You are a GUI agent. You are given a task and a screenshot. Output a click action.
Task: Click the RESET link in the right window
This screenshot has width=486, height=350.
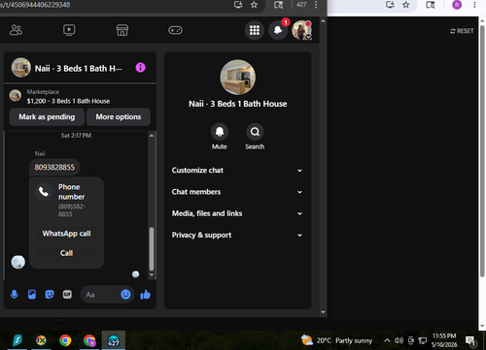[462, 31]
